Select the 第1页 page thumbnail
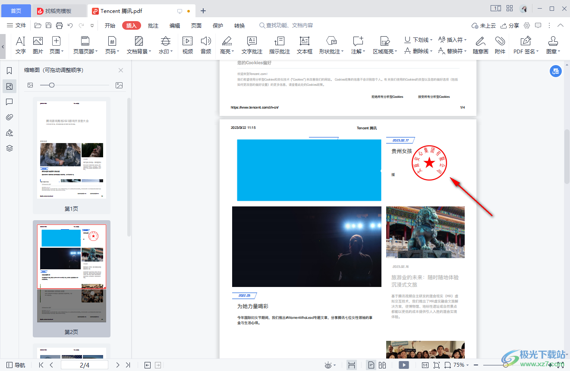Viewport: 570px width, 371px height. [x=72, y=156]
